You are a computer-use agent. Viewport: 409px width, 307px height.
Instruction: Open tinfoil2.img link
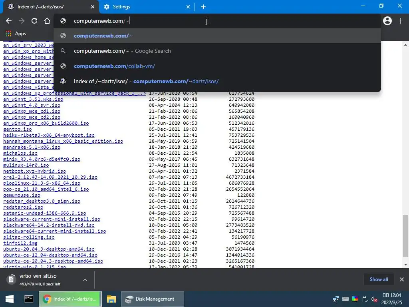20,243
